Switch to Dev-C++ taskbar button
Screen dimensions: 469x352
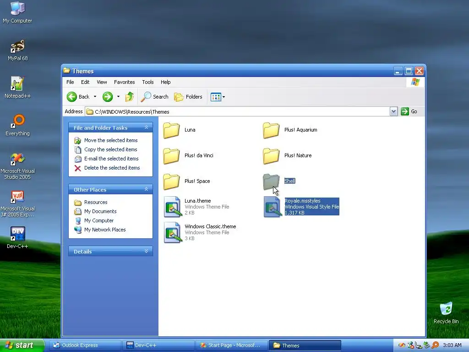point(158,346)
